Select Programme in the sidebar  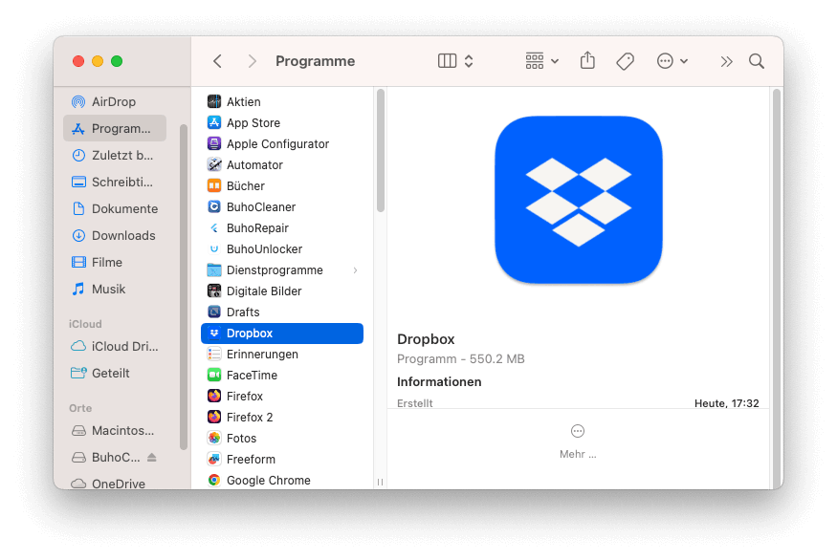point(115,129)
